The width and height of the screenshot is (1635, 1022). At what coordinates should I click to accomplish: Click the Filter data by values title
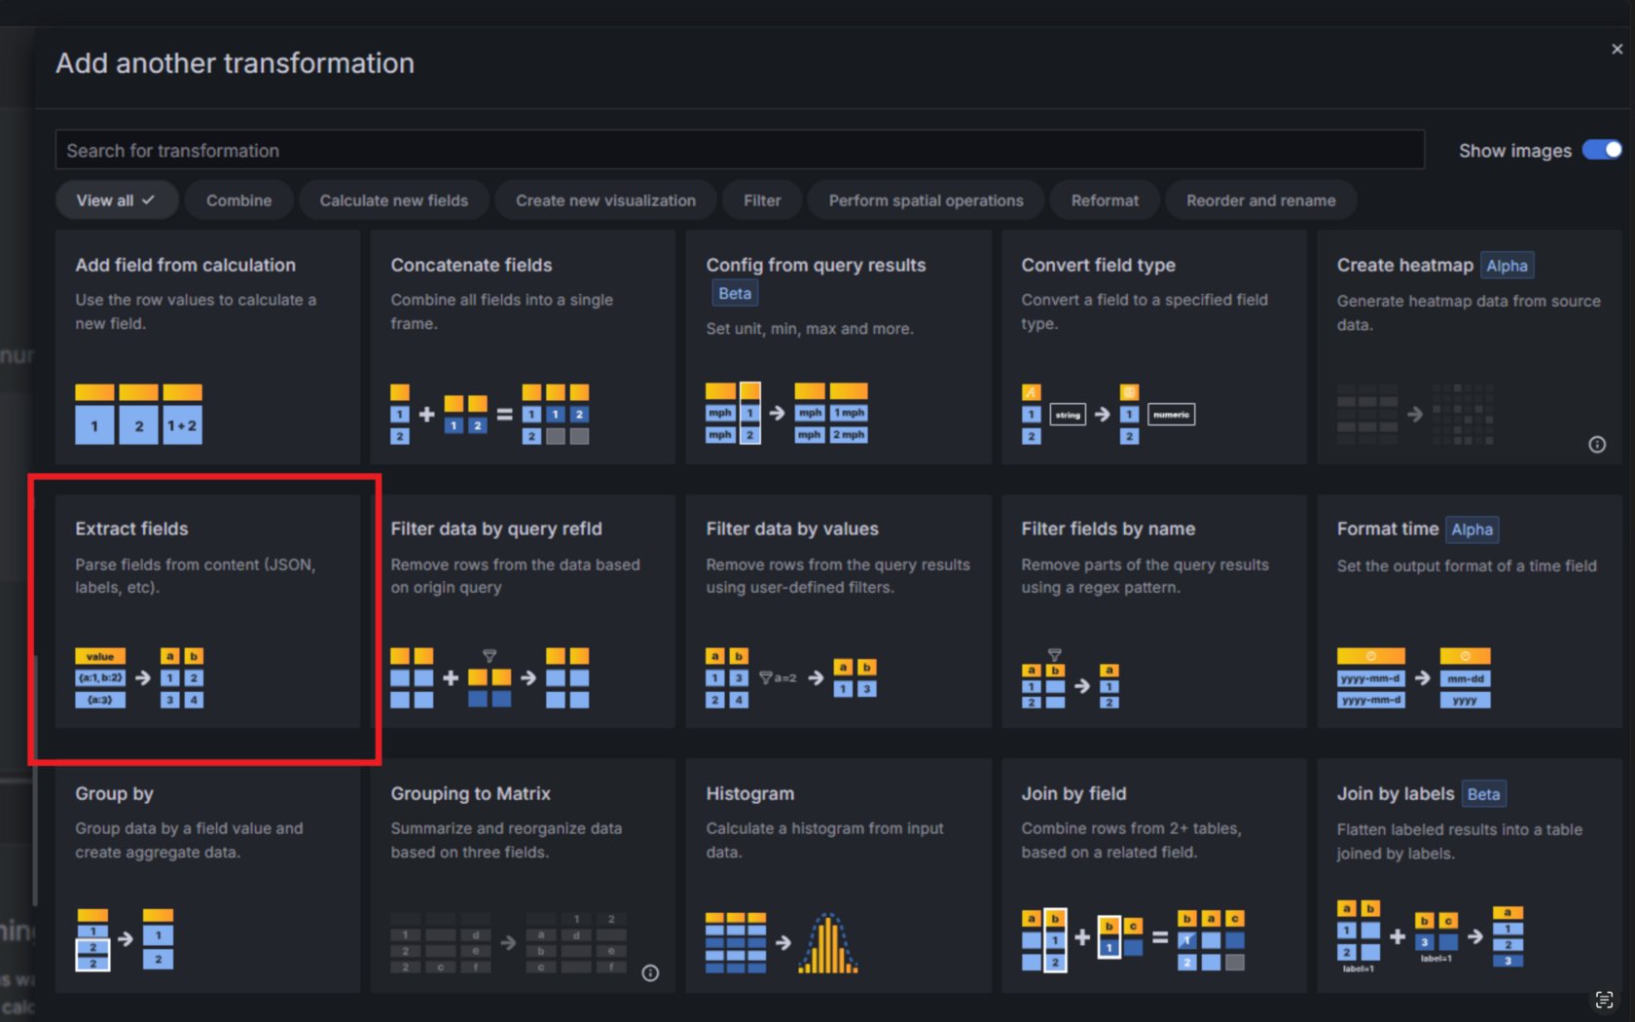(792, 529)
